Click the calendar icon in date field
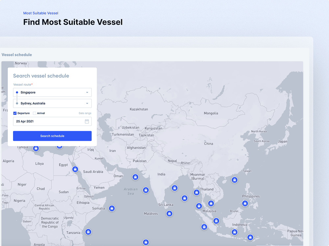Viewport: 329px width, 246px height. click(87, 121)
